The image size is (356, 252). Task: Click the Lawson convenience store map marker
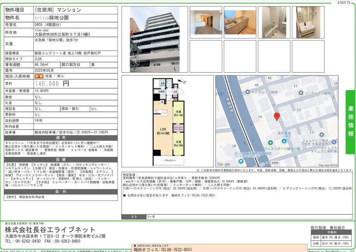[x=238, y=153]
